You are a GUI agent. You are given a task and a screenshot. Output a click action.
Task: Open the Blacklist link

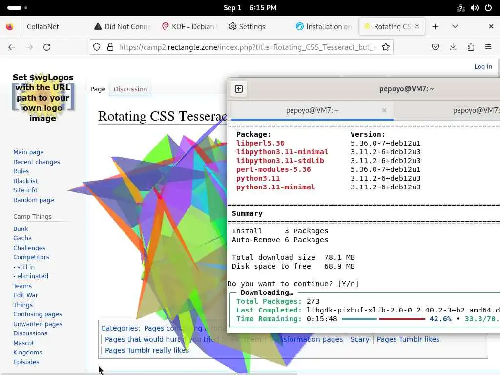click(25, 181)
